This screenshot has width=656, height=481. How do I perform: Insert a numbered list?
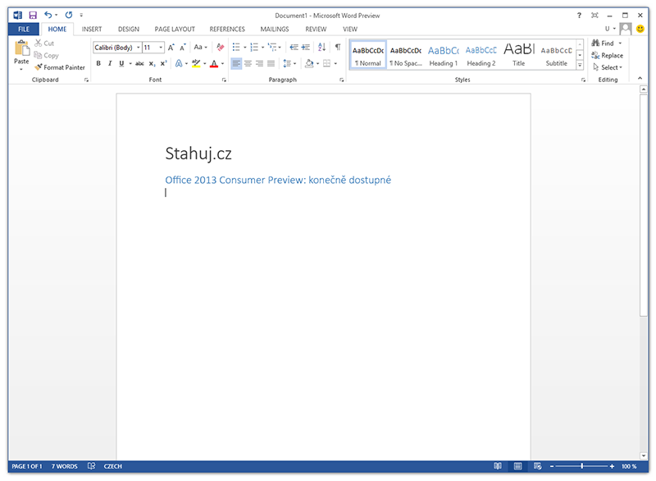click(254, 48)
